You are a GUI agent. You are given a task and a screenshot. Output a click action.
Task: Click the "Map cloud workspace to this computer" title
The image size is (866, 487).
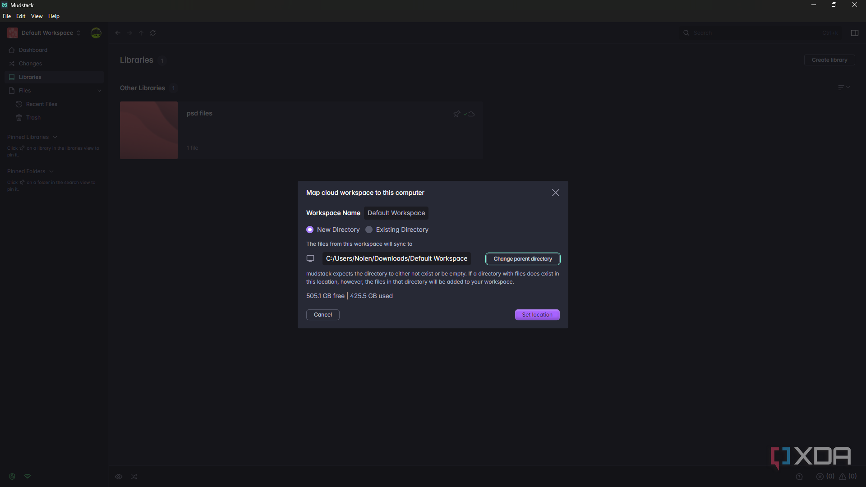(365, 193)
